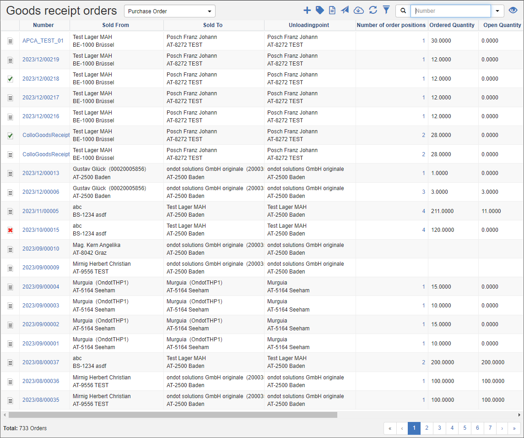Click the download/export cloud icon
Screen dimensions: 524x438
click(x=358, y=10)
